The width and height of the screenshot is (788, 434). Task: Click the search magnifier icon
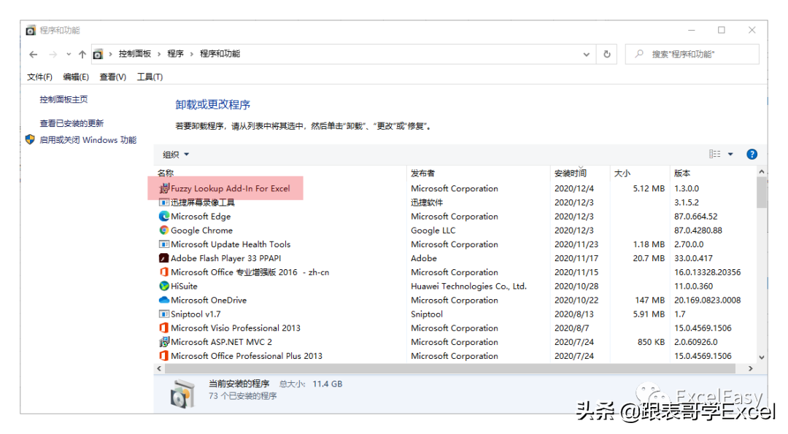pyautogui.click(x=639, y=54)
